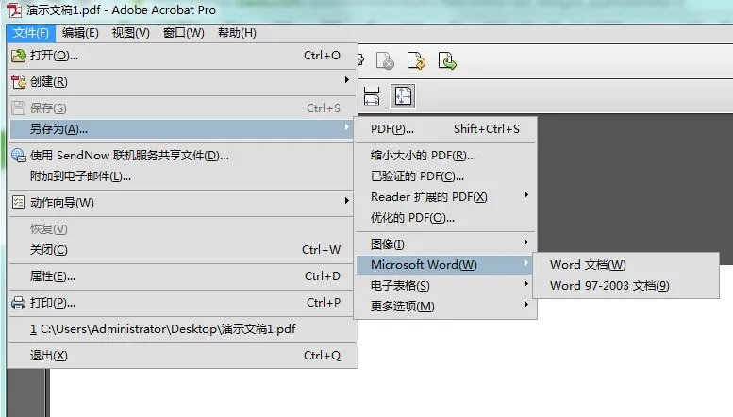Click the greyed Save floppy disk icon
Screen dimensions: 733x417
tap(18, 108)
